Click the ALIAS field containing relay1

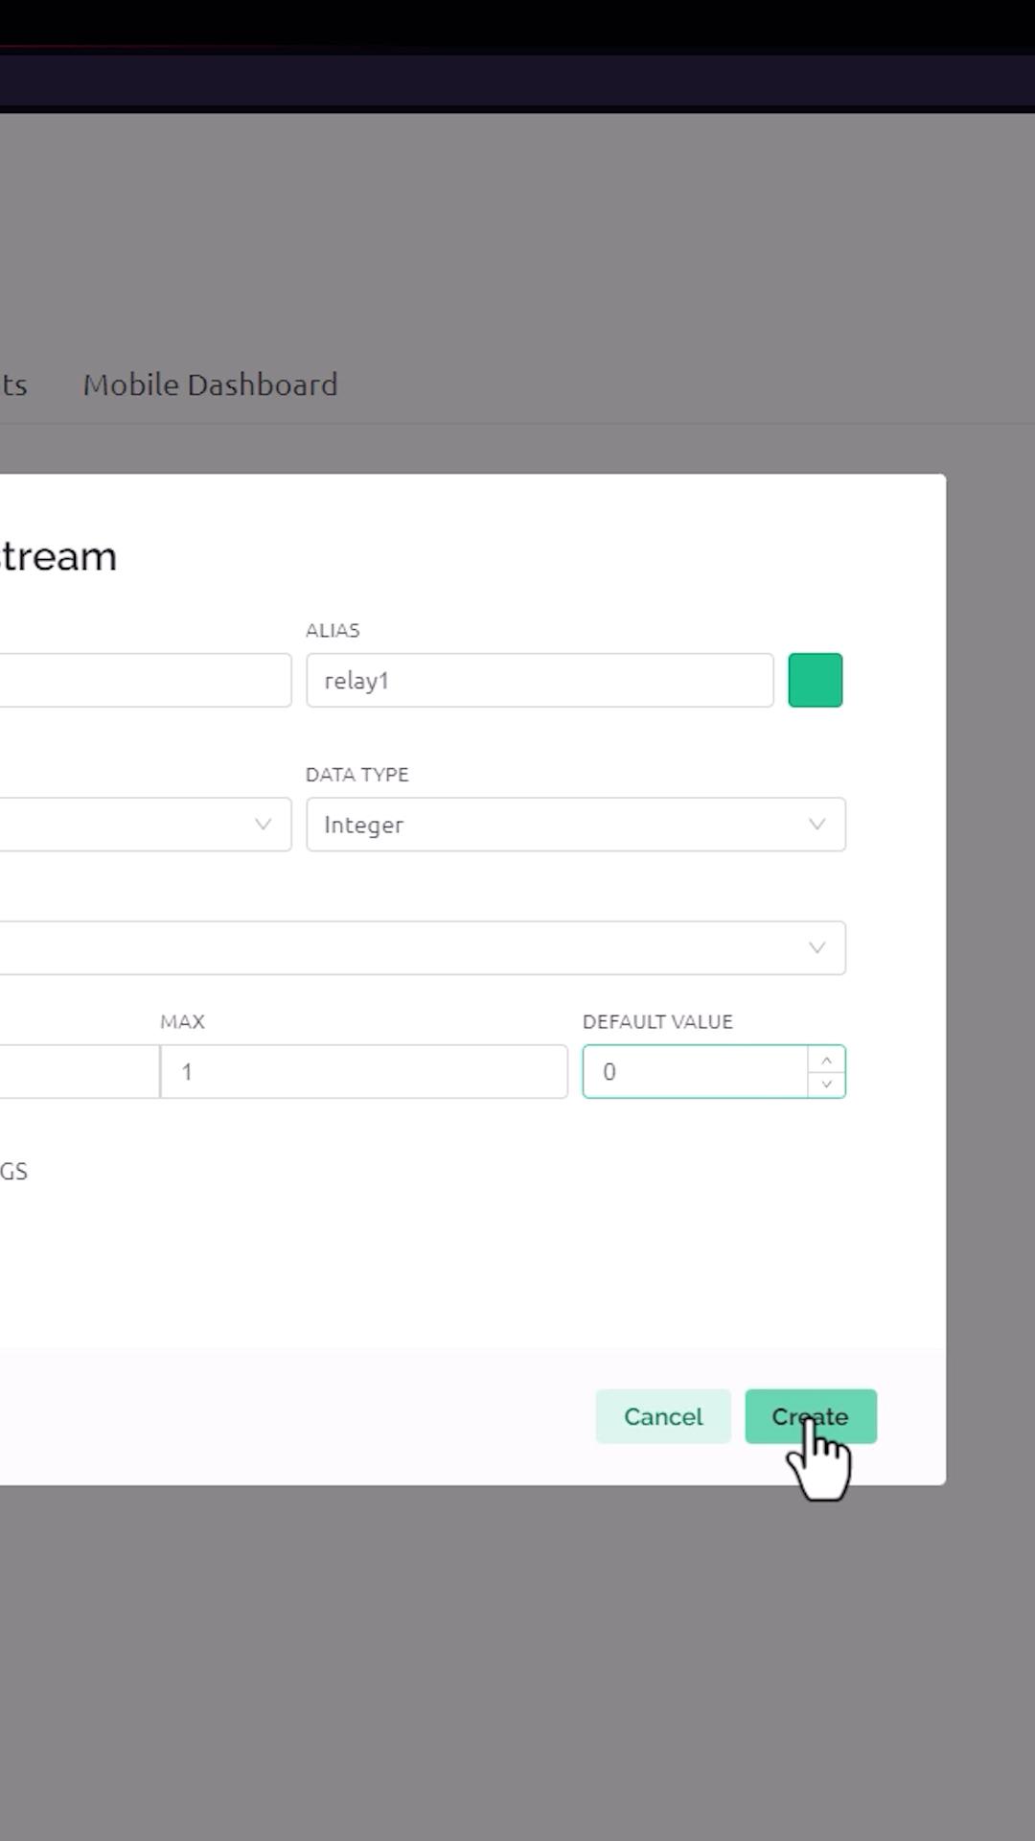(x=540, y=680)
